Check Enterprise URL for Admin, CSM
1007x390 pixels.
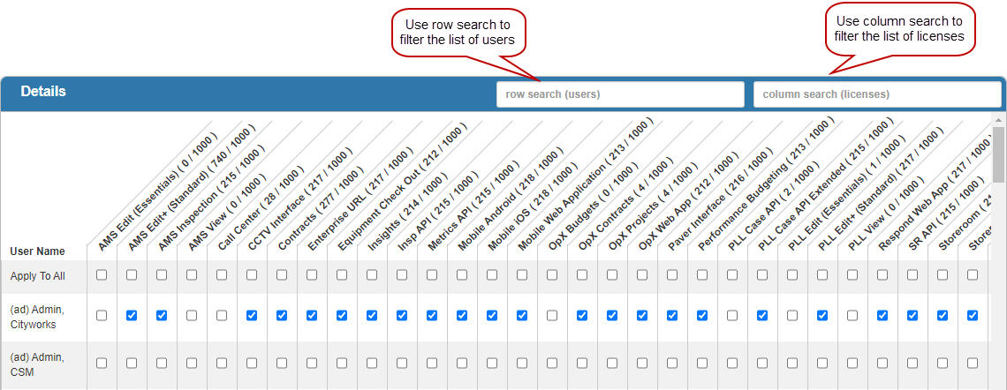(312, 363)
